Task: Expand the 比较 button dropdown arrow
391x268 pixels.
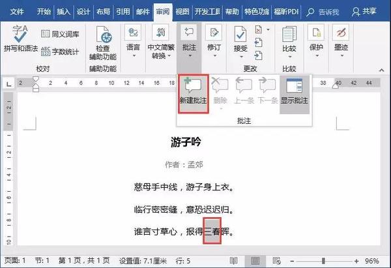Action: 290,57
